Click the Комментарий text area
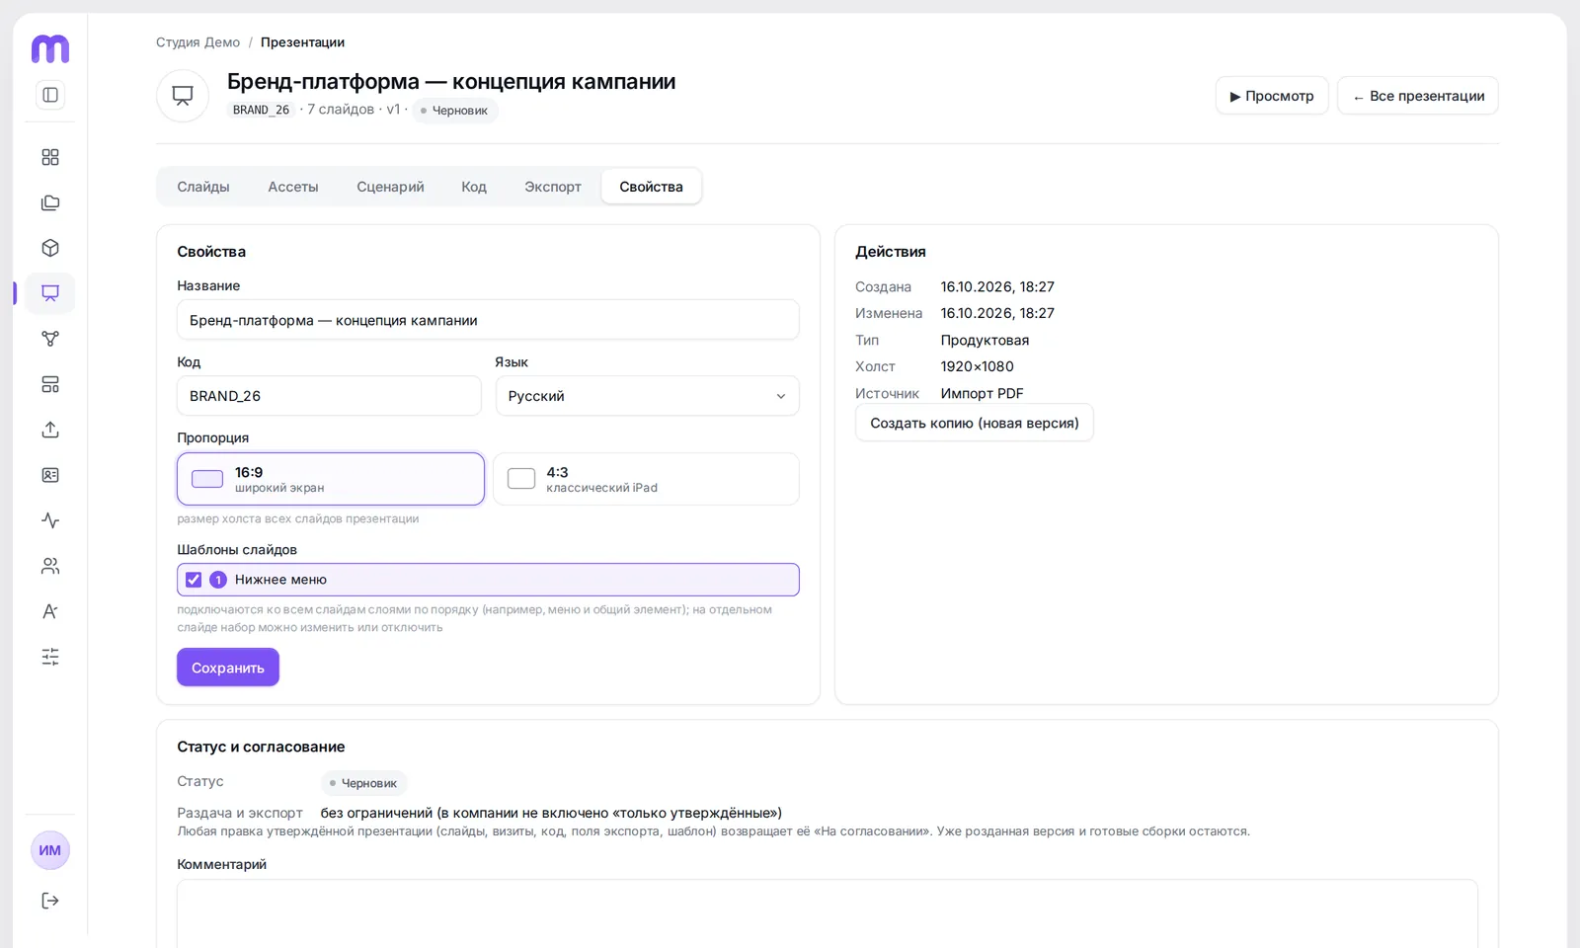This screenshot has height=948, width=1580. (828, 913)
